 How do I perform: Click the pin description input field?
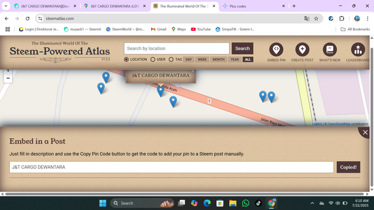click(171, 167)
